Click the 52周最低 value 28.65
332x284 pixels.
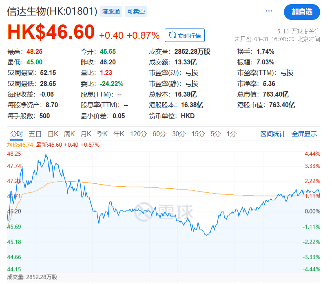pyautogui.click(x=48, y=84)
